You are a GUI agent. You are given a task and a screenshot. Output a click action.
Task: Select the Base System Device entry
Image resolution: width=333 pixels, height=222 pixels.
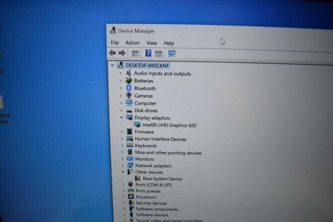(162, 179)
